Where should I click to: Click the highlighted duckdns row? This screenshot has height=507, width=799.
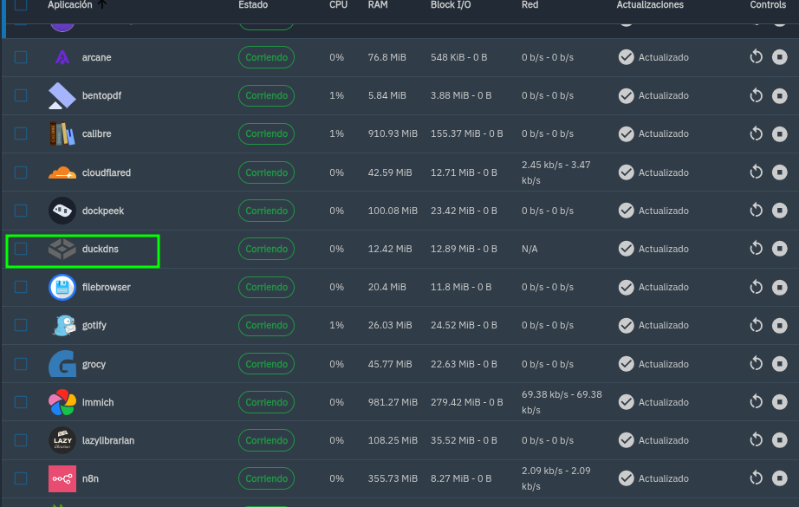pyautogui.click(x=82, y=250)
